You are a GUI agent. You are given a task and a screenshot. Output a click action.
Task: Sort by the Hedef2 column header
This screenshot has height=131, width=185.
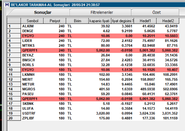click(168, 21)
